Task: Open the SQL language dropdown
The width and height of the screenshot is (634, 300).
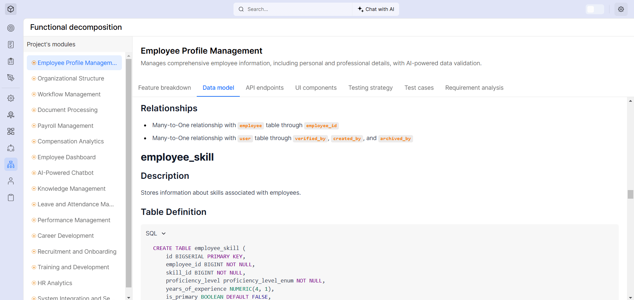Action: pos(156,233)
